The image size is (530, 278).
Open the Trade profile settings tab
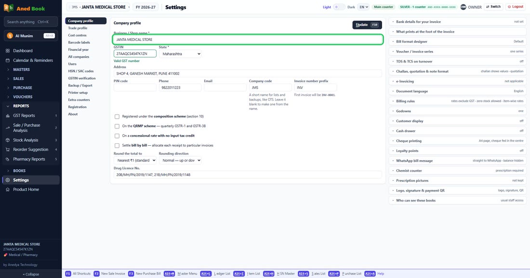pos(85,28)
